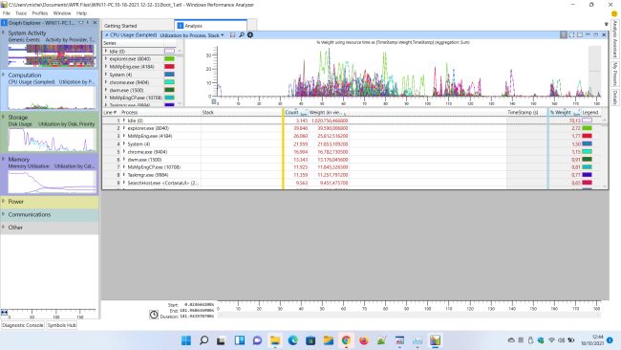Open the search icon in CPU Usage toolbar
The height and width of the screenshot is (350, 621).
point(242,34)
